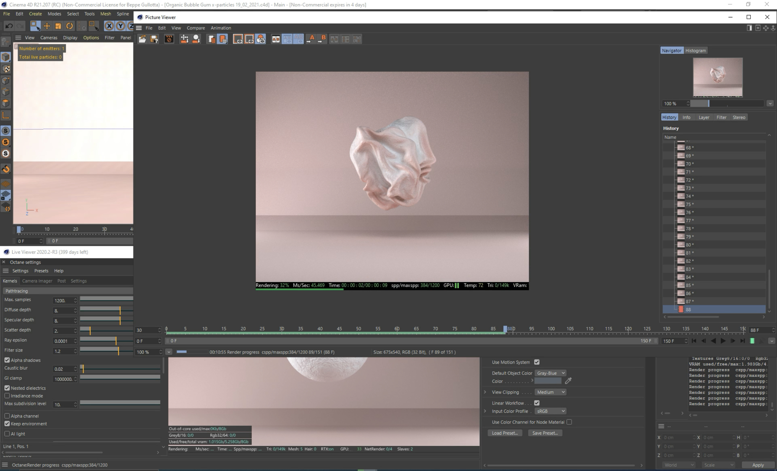Switch to the Histogram tab

tap(695, 50)
